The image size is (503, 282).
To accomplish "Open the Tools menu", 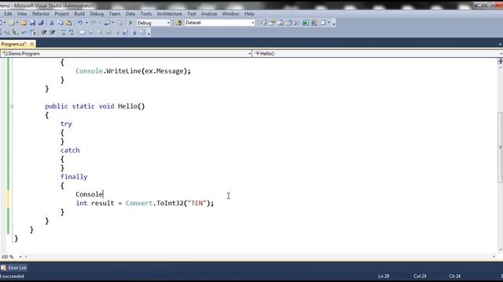I will pos(146,14).
